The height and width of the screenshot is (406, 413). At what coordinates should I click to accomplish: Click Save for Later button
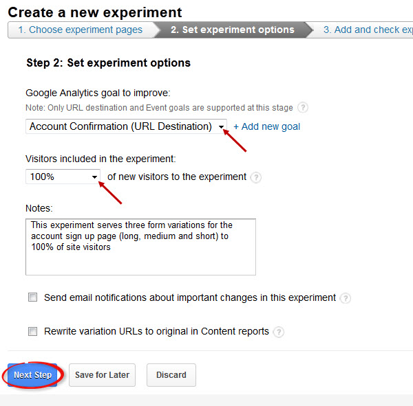tap(102, 375)
